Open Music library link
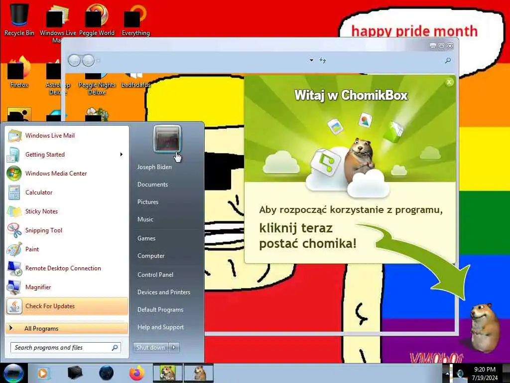This screenshot has height=383, width=510. click(x=145, y=219)
